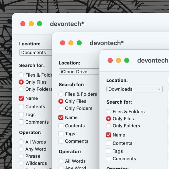This screenshot has width=169, height=169.
Task: Zoom the back Documents window
Action: (x=39, y=24)
